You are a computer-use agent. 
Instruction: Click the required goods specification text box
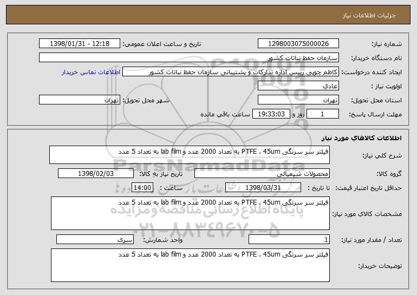(x=190, y=213)
